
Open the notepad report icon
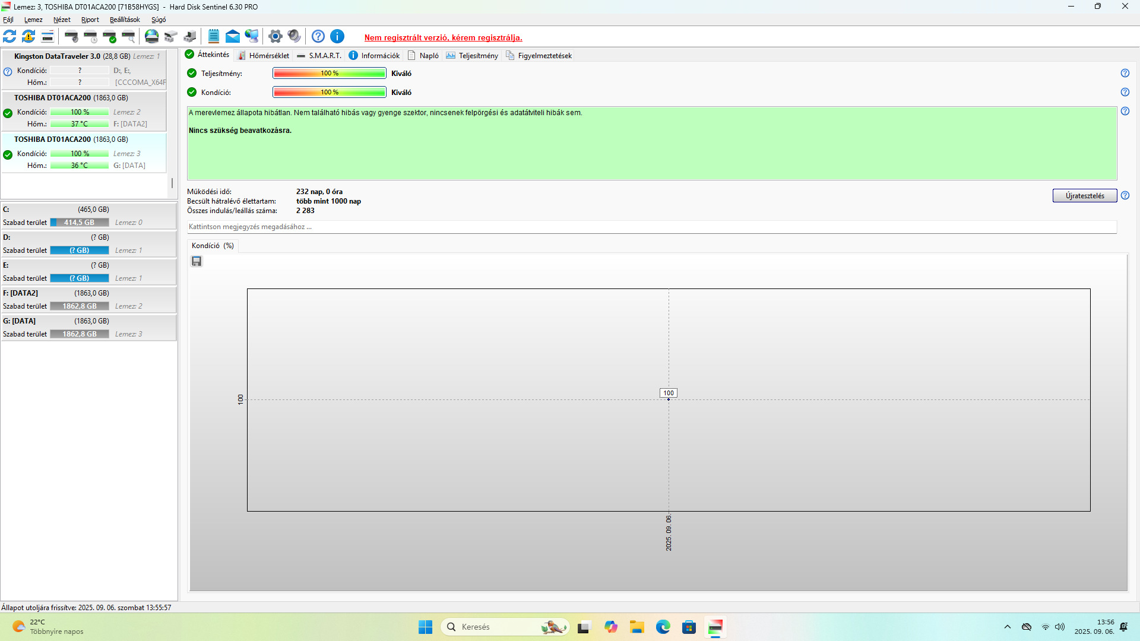[x=214, y=37]
